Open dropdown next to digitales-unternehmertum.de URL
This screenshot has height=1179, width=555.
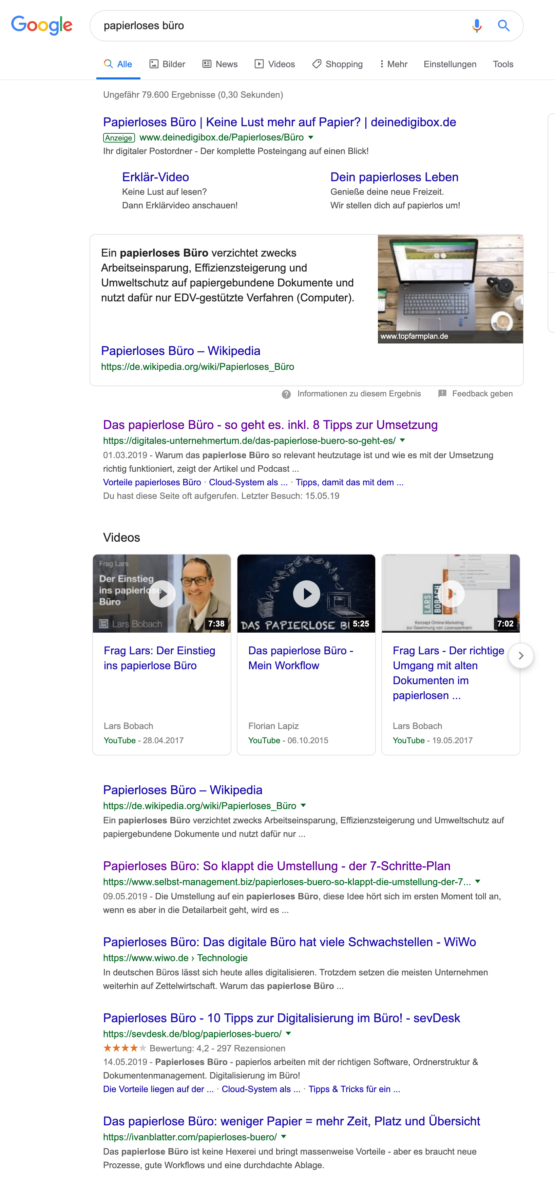click(x=403, y=440)
